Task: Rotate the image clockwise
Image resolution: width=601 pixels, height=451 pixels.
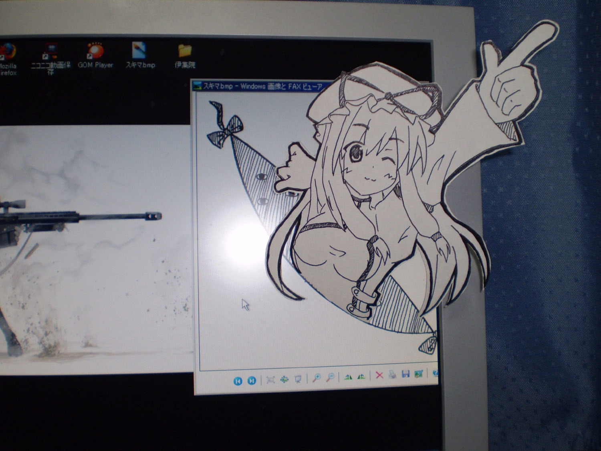Action: [x=348, y=377]
